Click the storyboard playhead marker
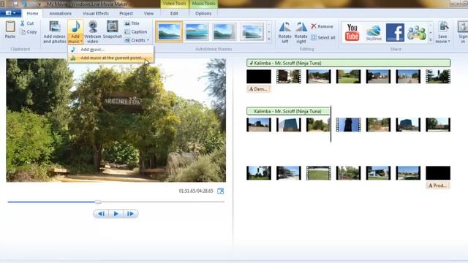This screenshot has width=468, height=263. (331, 124)
